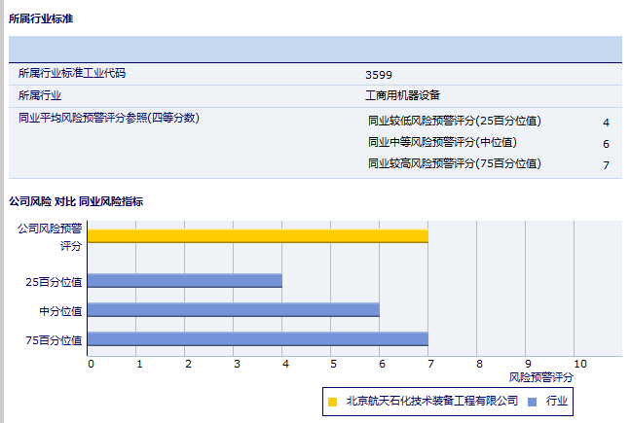
Task: Click the 同业较低风险预警评分(25百分位值) row
Action: [454, 122]
